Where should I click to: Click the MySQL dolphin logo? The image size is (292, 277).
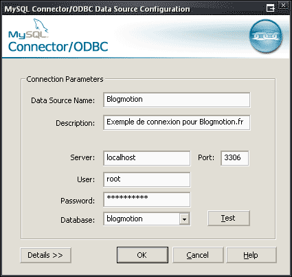pos(29,28)
